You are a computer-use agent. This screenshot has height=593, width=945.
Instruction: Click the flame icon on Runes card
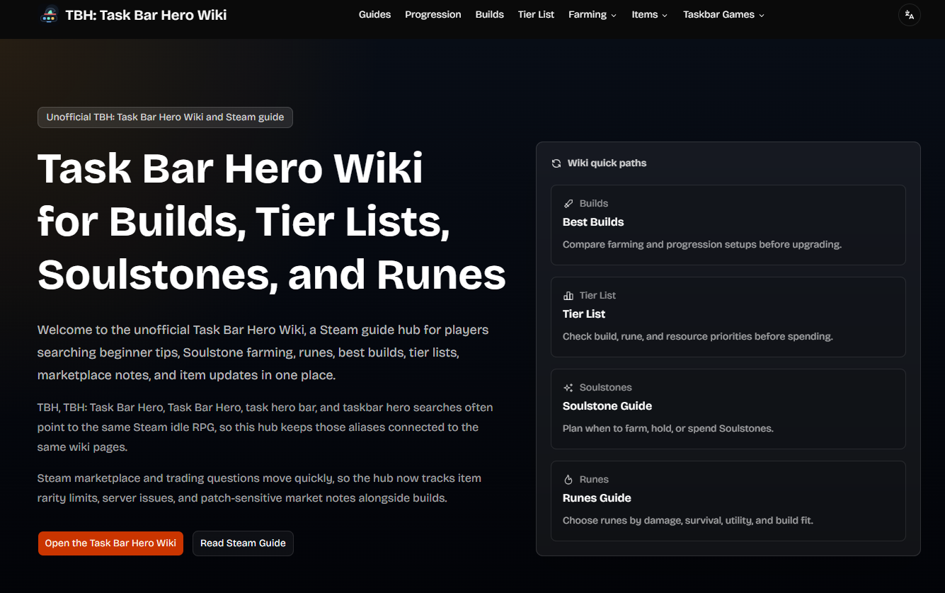point(568,480)
